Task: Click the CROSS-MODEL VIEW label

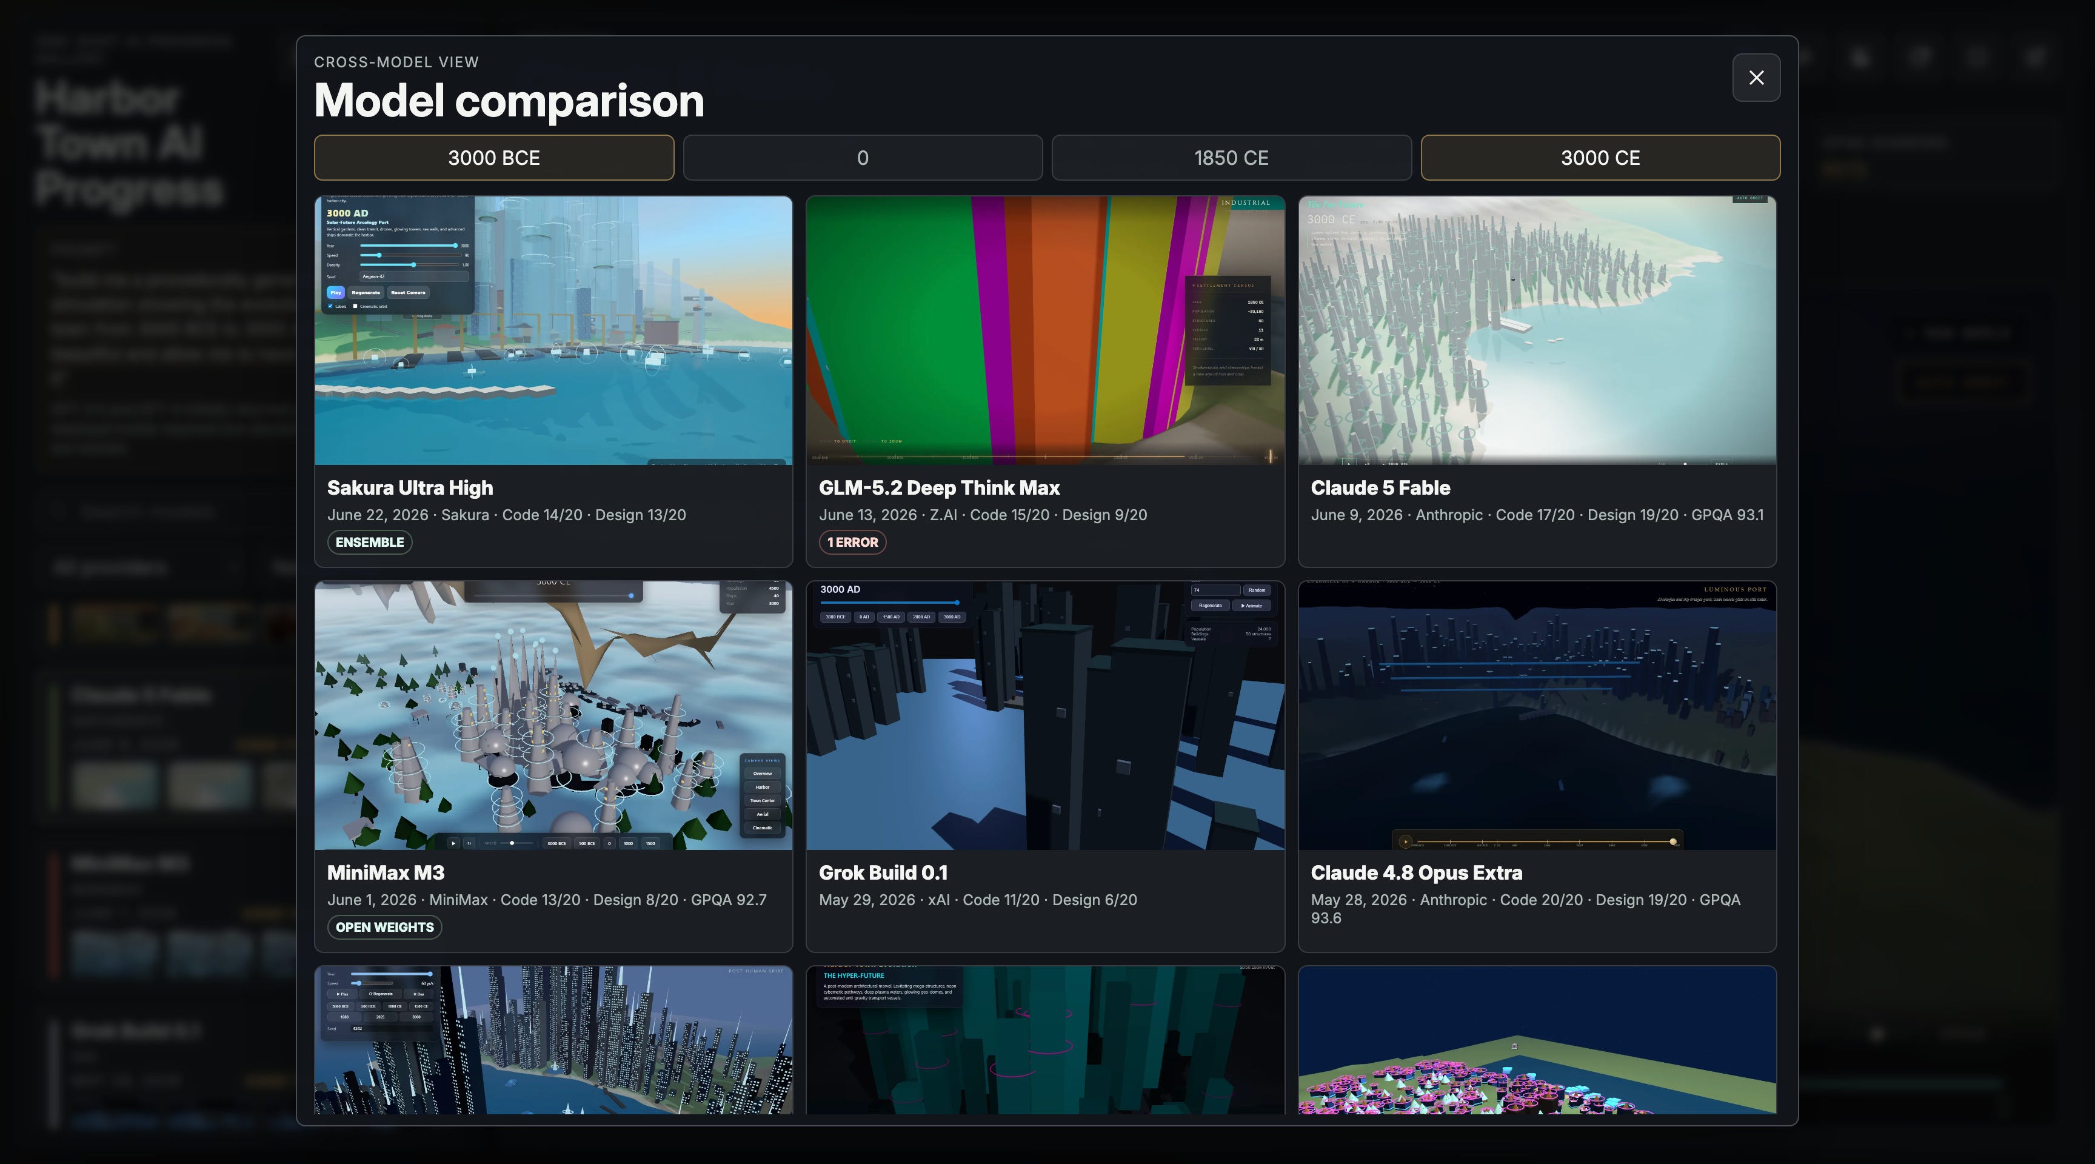Action: 396,62
